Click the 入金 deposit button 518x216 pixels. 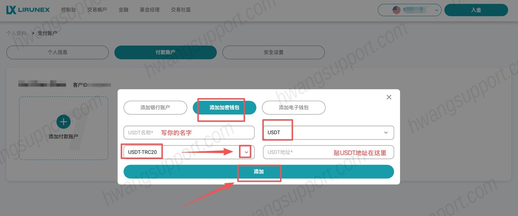(x=476, y=10)
